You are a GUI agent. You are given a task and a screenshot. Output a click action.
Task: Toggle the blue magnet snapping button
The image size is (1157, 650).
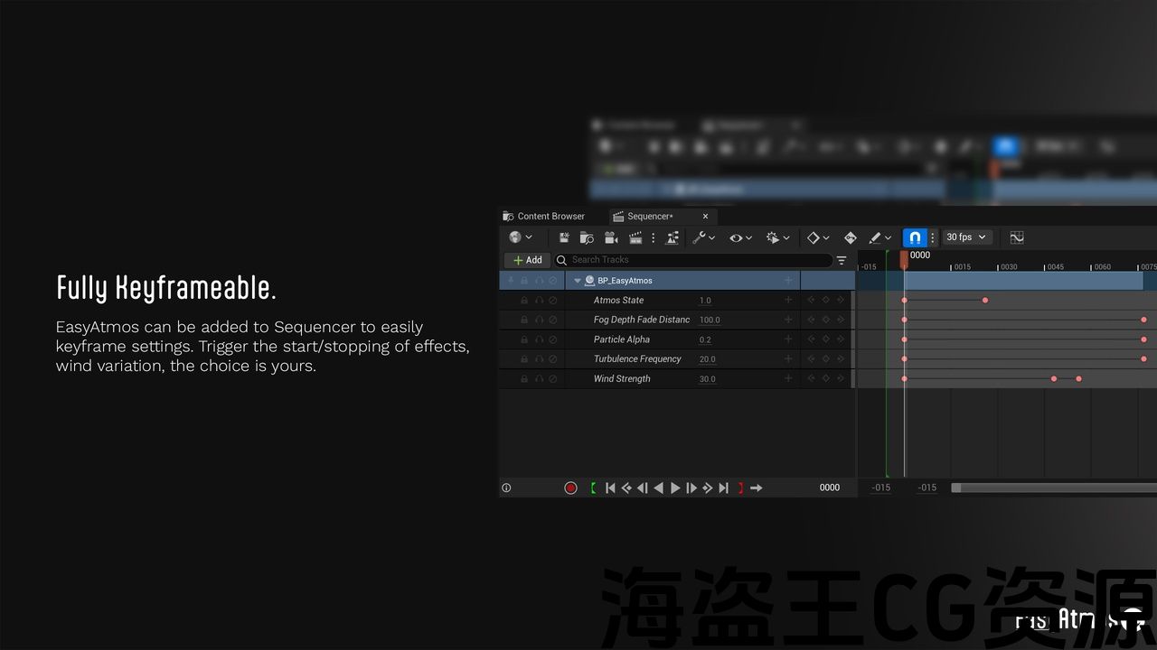(914, 237)
